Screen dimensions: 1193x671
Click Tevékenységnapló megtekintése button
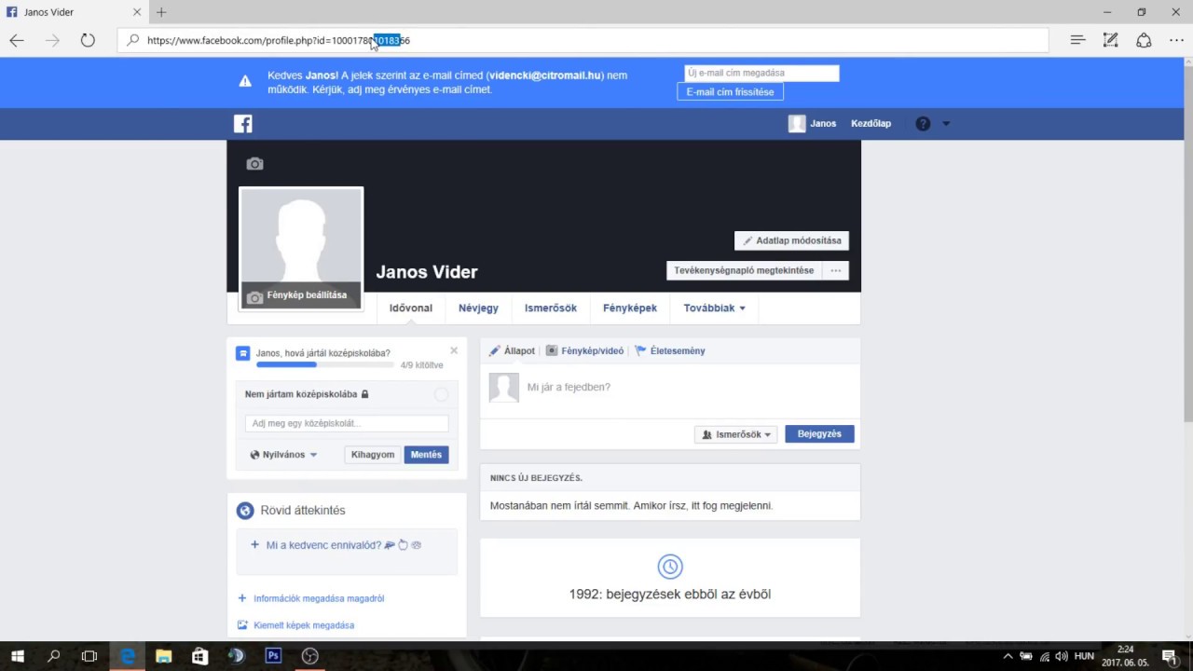(x=744, y=270)
